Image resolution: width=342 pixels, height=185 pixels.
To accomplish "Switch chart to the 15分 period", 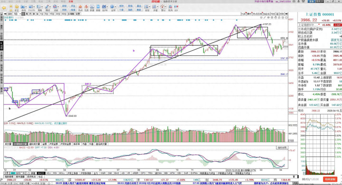I will point(52,14).
